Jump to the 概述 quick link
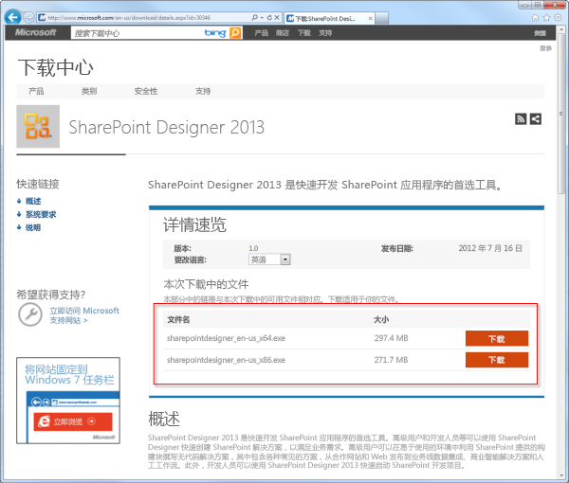Image resolution: width=569 pixels, height=483 pixels. (x=33, y=201)
